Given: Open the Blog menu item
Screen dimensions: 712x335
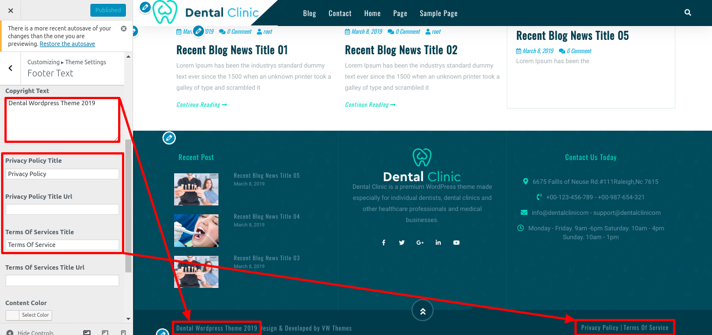Looking at the screenshot, I should coord(309,13).
